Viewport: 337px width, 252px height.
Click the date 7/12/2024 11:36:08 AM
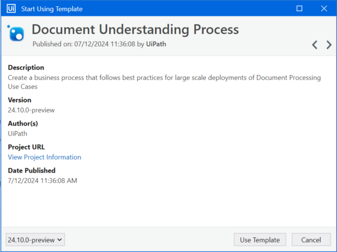click(43, 181)
